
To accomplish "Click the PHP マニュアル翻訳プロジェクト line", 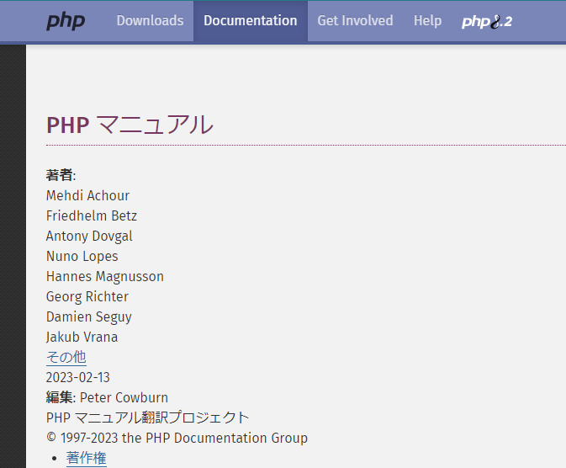I will point(148,417).
